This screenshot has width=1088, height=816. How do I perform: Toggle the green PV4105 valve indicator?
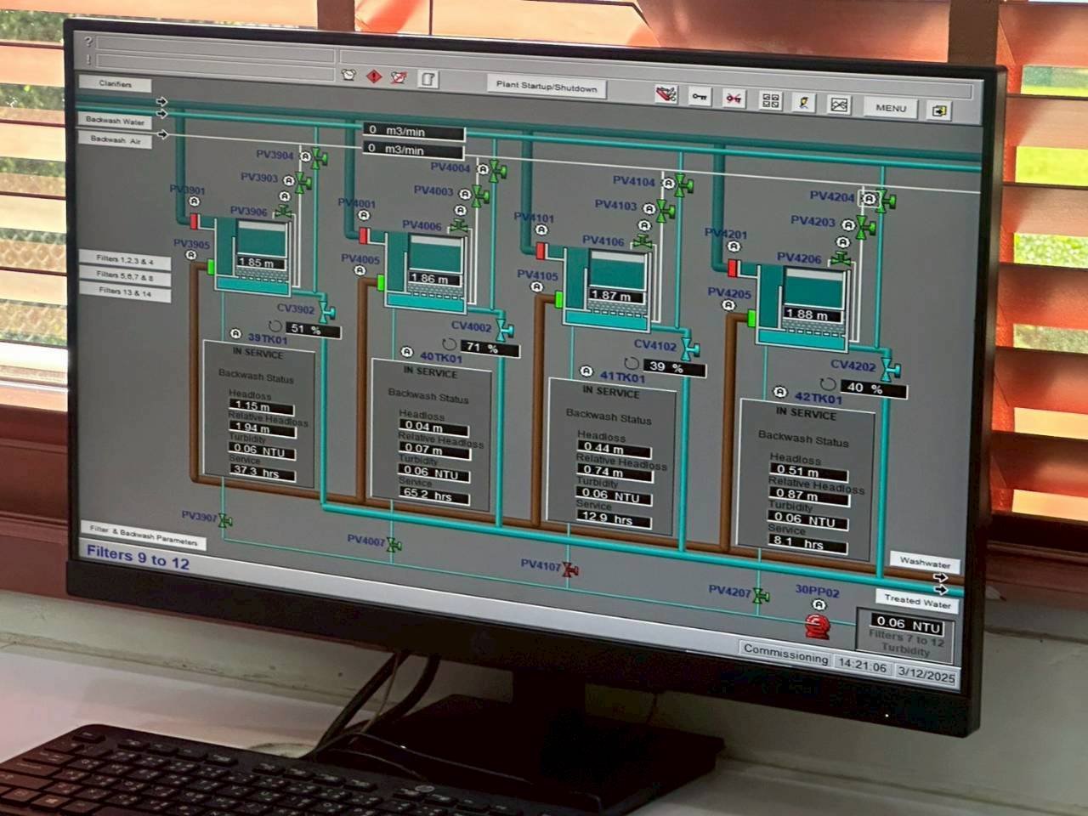coord(558,299)
